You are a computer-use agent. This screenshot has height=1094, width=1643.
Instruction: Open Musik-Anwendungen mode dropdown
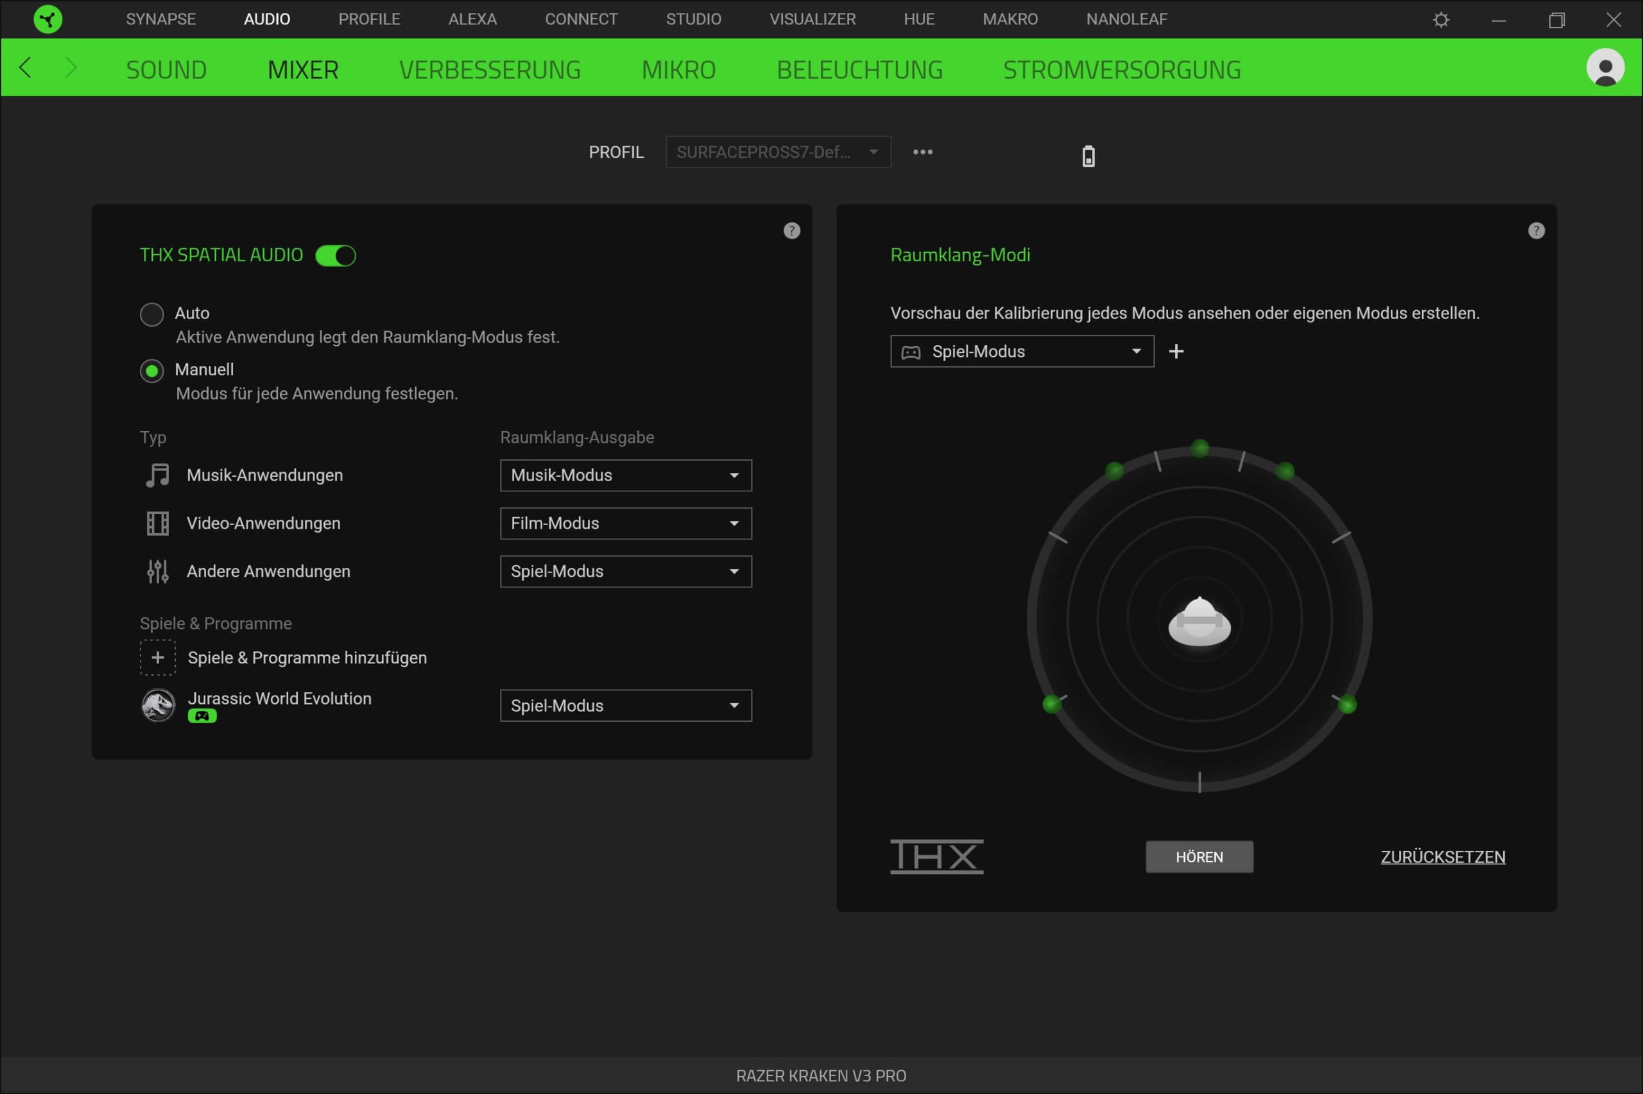pyautogui.click(x=625, y=475)
